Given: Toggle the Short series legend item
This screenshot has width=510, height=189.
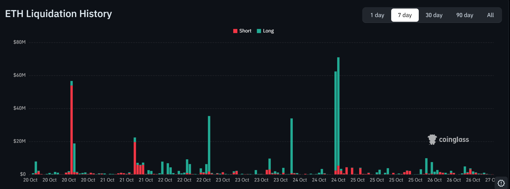Looking at the screenshot, I should tap(242, 31).
